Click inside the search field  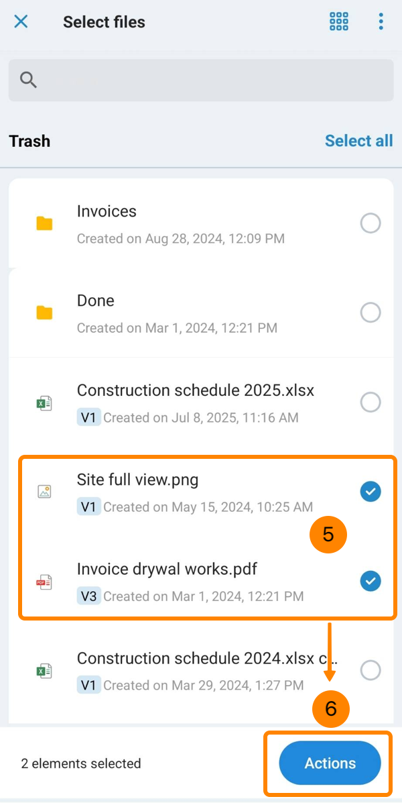pyautogui.click(x=214, y=80)
